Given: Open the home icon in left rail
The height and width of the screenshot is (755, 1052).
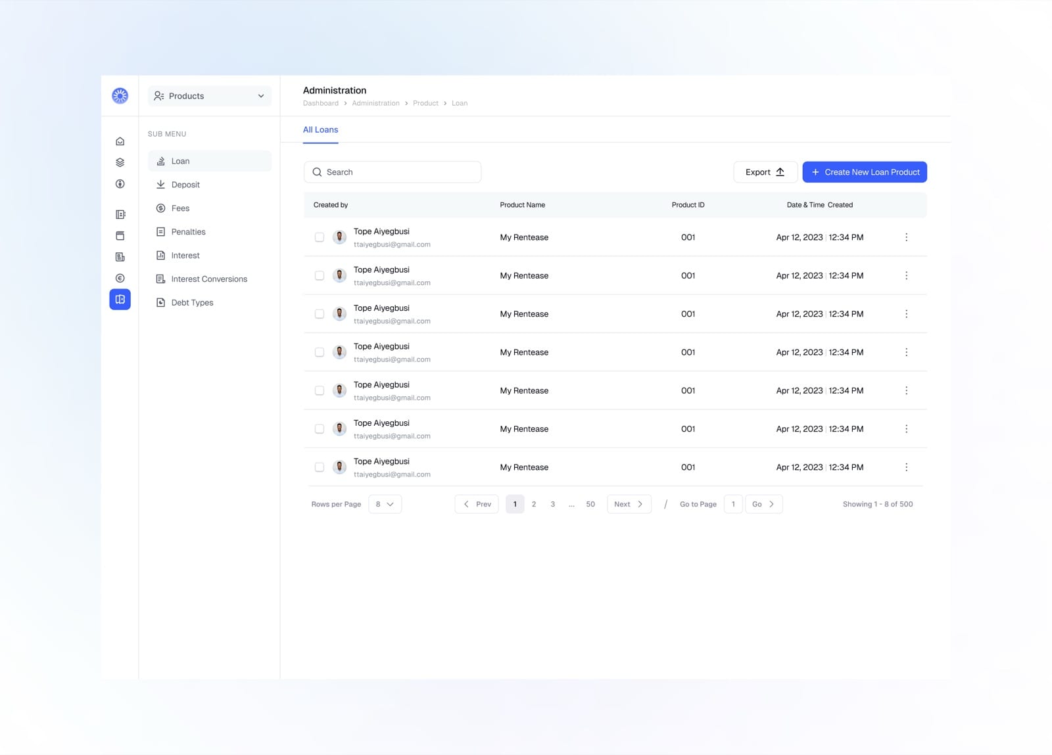Looking at the screenshot, I should pyautogui.click(x=120, y=141).
